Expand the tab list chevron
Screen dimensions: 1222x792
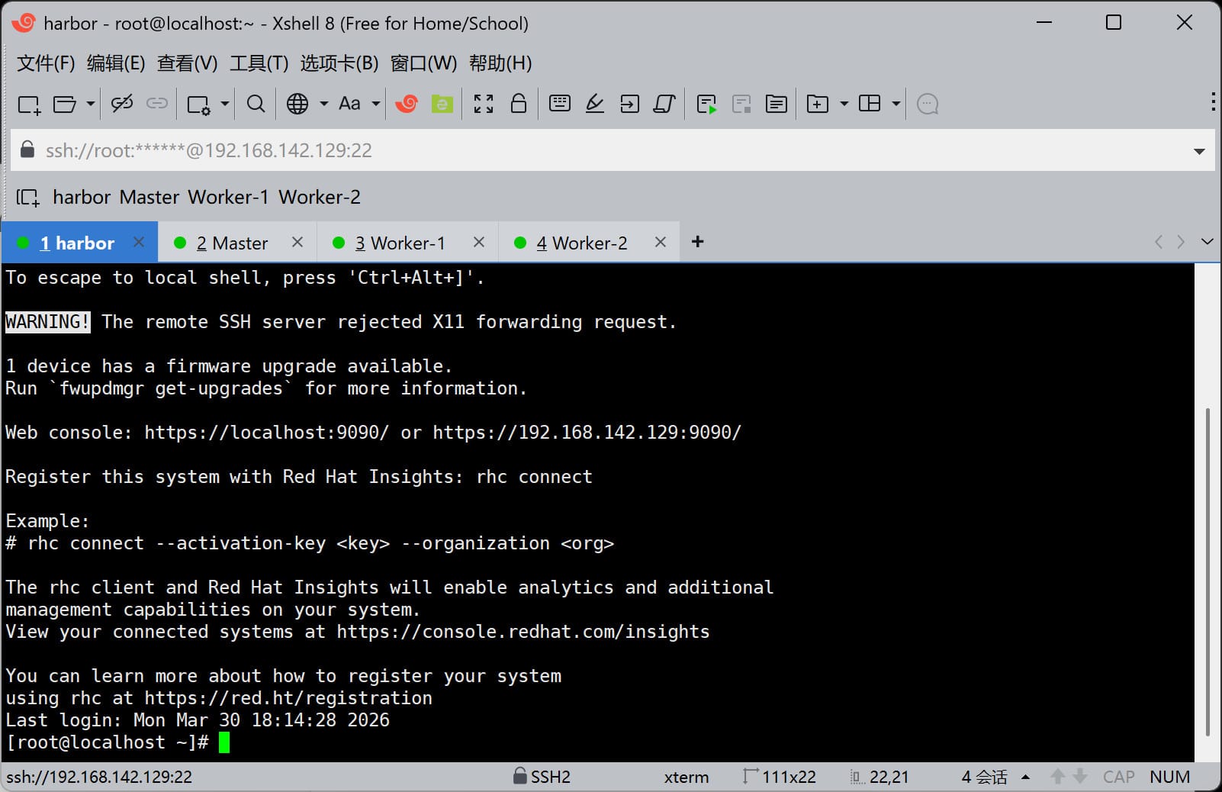(1207, 242)
